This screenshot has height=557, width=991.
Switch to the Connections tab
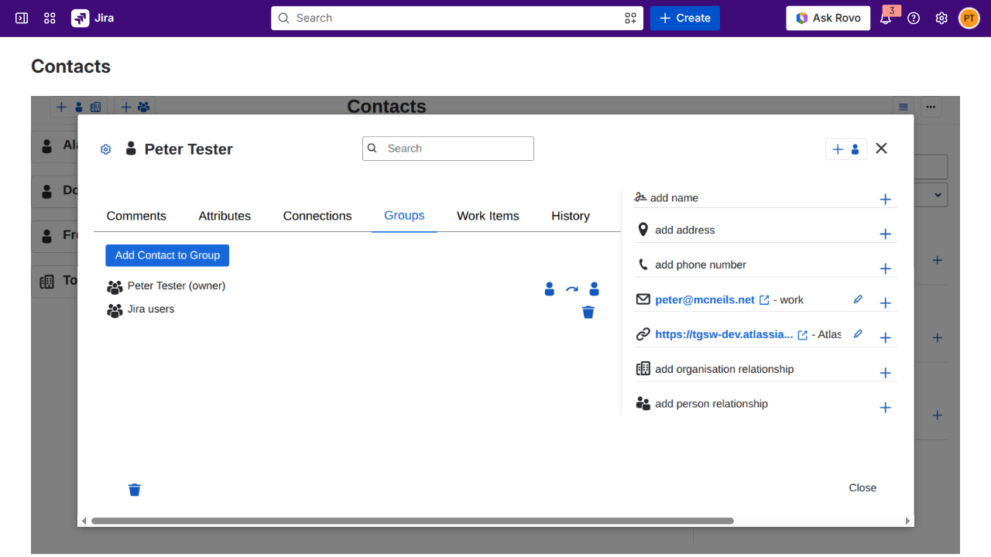pos(317,216)
